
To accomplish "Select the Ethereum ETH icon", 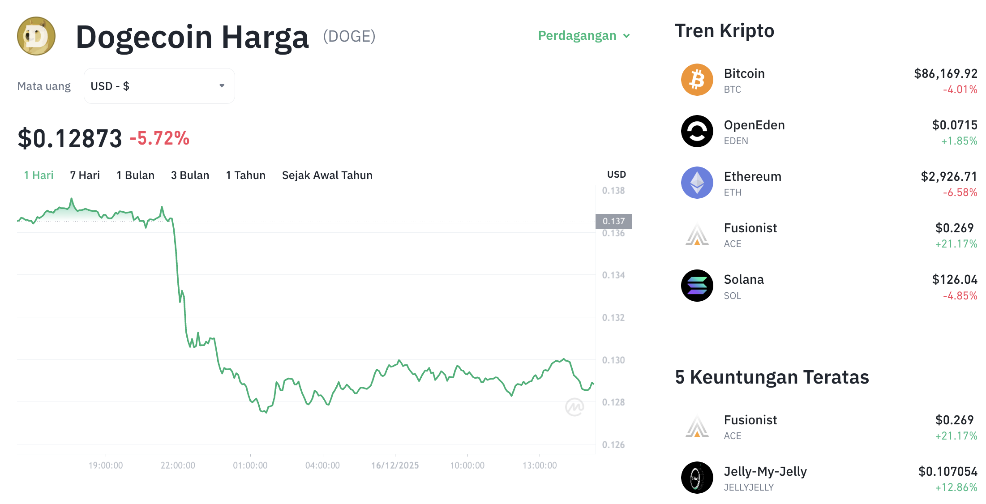I will click(x=697, y=182).
